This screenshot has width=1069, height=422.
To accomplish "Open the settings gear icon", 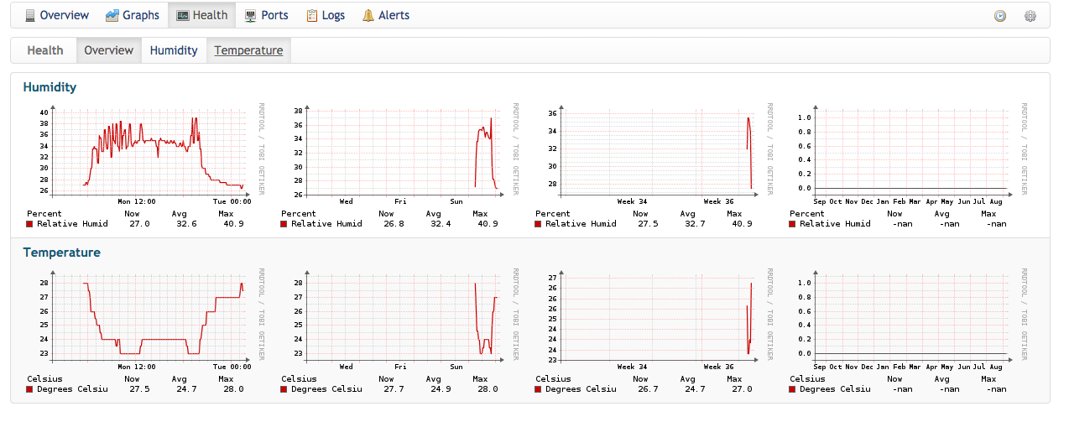I will [1030, 16].
